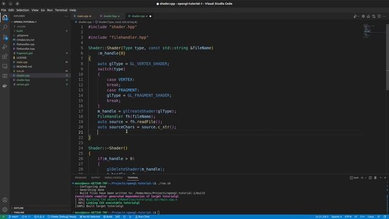Open the Go menu
The width and height of the screenshot is (389, 219).
[43, 10]
